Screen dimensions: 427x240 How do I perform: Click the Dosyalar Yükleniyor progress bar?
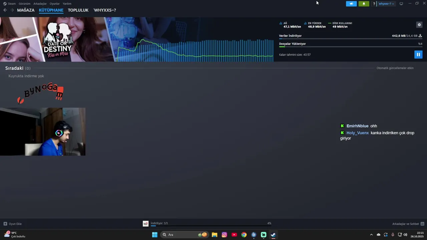click(351, 47)
